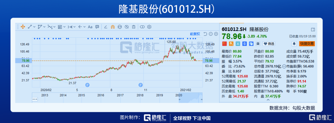Click the blue dollar sign icon
The width and height of the screenshot is (334, 123).
[x=244, y=44]
